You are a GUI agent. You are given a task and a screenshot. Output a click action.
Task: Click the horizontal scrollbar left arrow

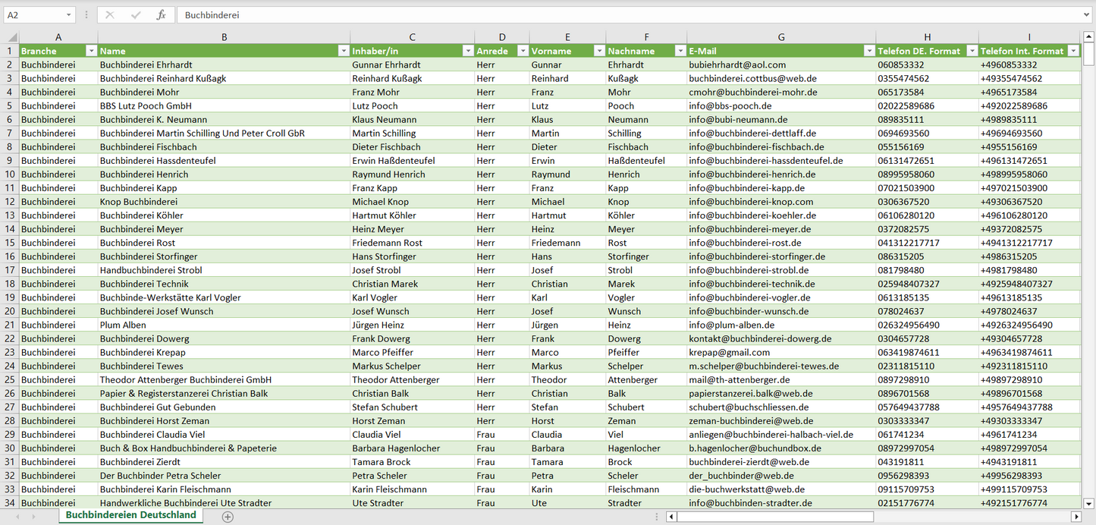pyautogui.click(x=671, y=517)
